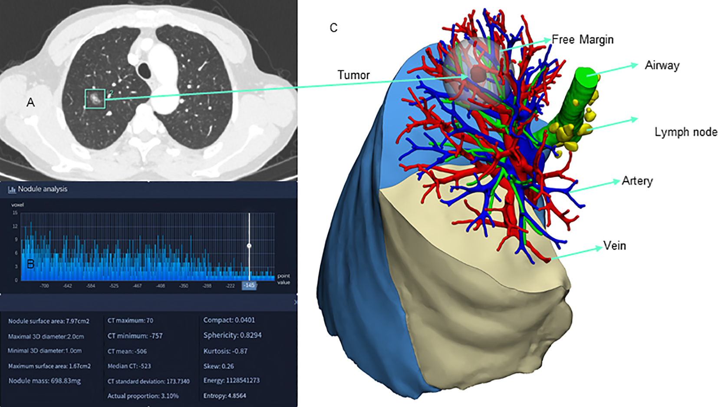The width and height of the screenshot is (718, 407).
Task: Click the Vein label
Action: (615, 246)
